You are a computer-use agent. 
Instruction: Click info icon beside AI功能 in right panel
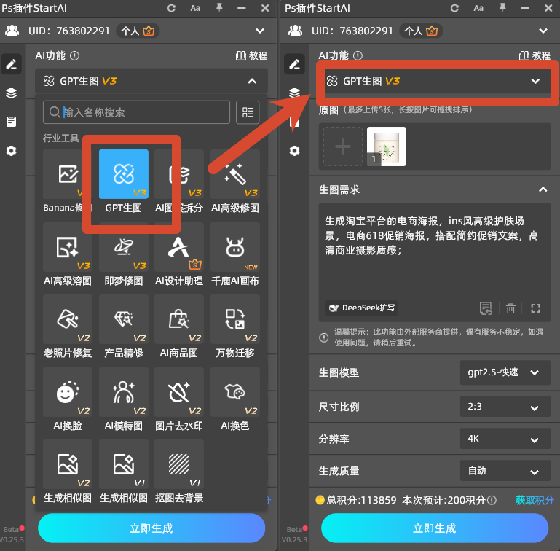tap(358, 56)
